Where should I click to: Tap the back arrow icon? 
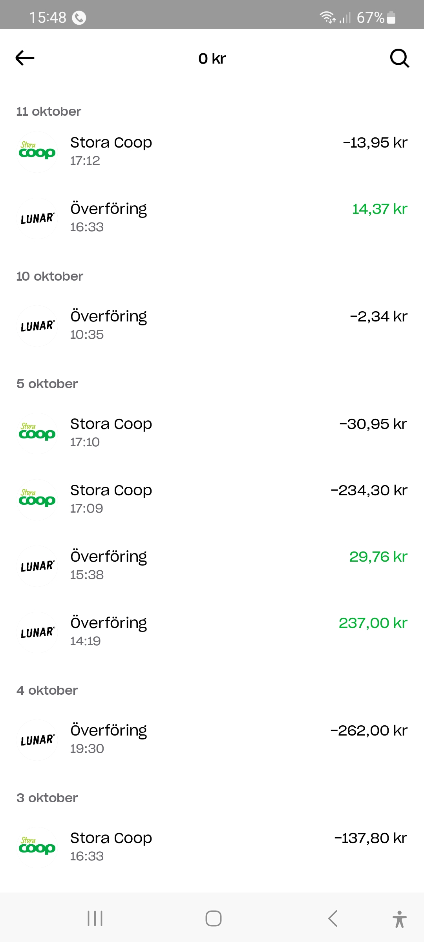[x=25, y=58]
